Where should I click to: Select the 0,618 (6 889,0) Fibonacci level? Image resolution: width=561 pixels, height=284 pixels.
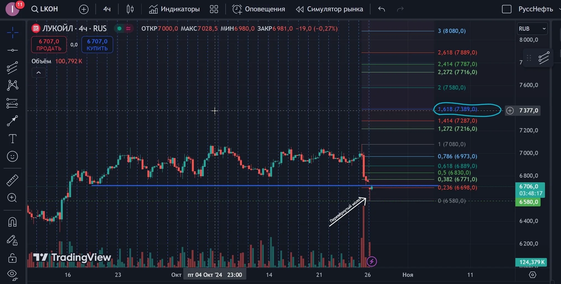click(457, 166)
